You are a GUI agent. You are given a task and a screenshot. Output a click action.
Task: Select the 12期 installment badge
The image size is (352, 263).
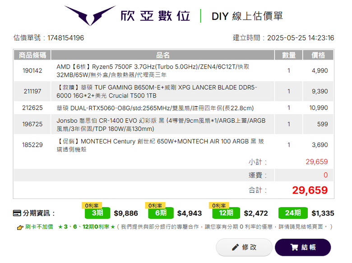(x=226, y=213)
